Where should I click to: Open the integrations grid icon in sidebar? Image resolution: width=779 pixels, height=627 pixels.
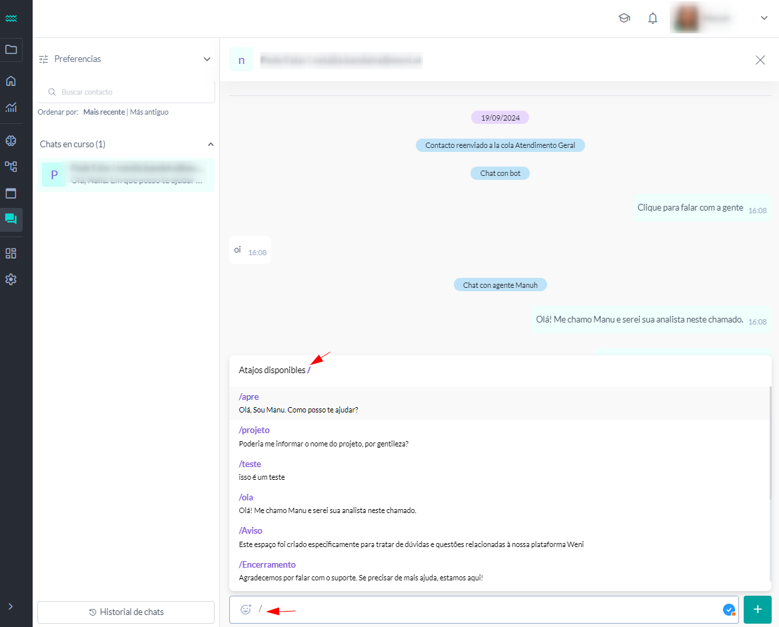click(11, 253)
